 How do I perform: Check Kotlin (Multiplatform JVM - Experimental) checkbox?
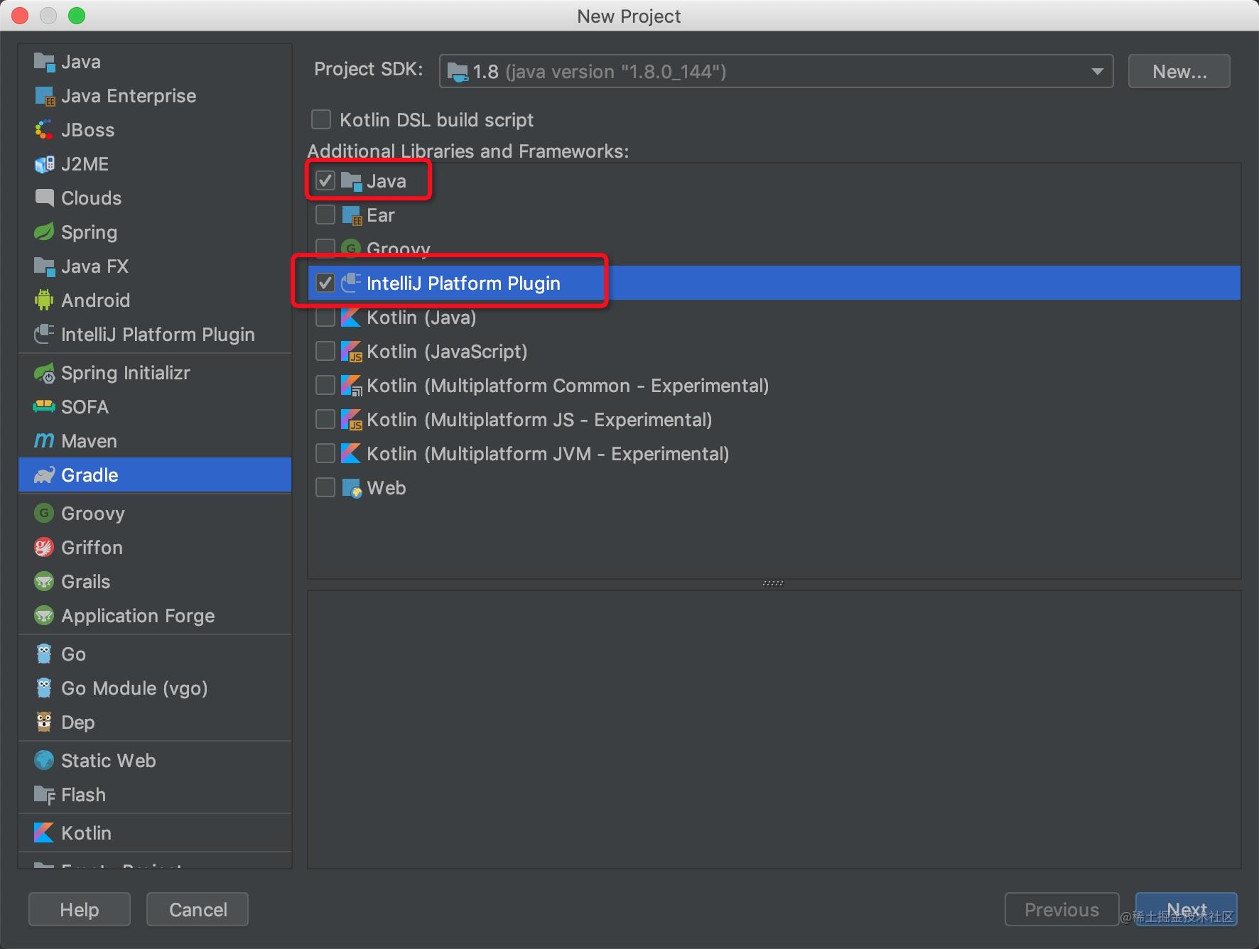coord(325,453)
